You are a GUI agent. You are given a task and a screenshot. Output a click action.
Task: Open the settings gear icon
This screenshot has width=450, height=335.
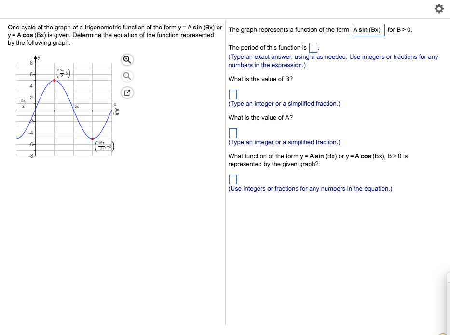pyautogui.click(x=438, y=9)
